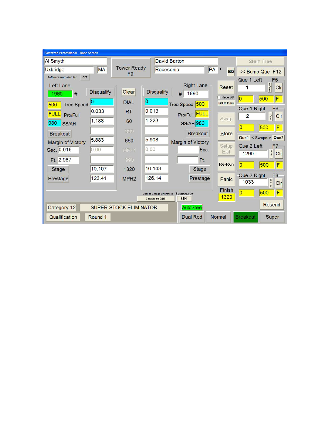The height and width of the screenshot is (428, 330).
Task: Click the Swap button
Action: click(226, 119)
